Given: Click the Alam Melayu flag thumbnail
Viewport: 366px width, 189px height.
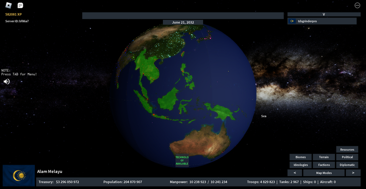Looking at the screenshot, I should (x=19, y=175).
